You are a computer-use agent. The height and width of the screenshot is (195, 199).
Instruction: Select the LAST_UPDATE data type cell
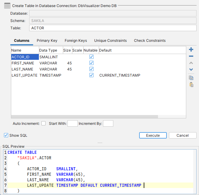pyautogui.click(x=50, y=75)
